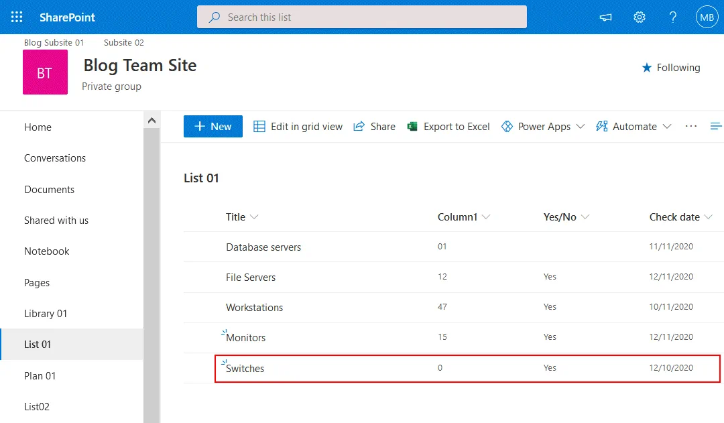
Task: Open the Settings gear icon
Action: tap(640, 17)
